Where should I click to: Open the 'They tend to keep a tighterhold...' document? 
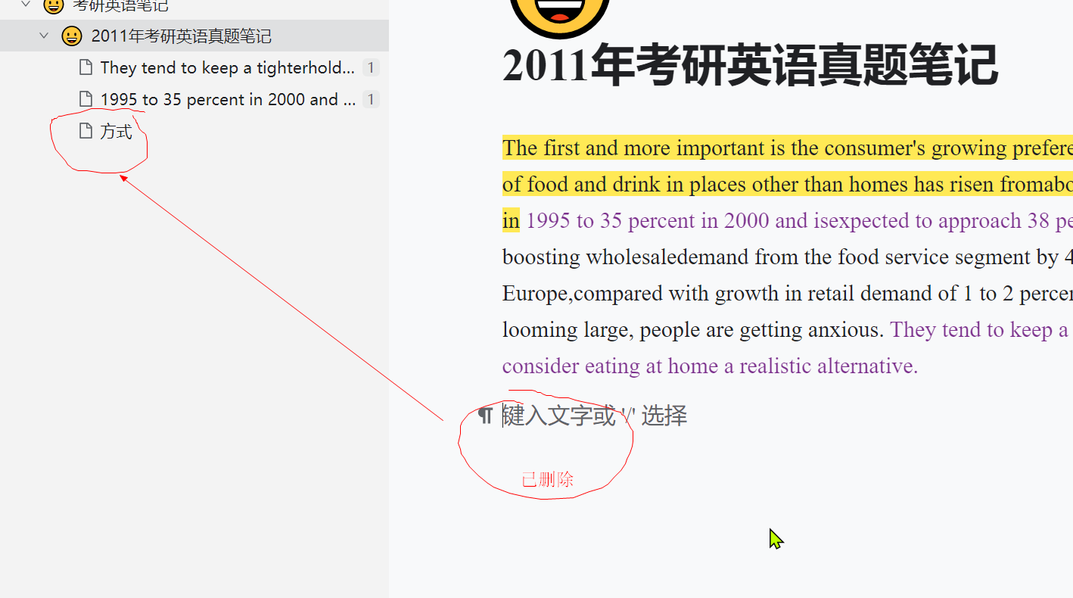227,67
